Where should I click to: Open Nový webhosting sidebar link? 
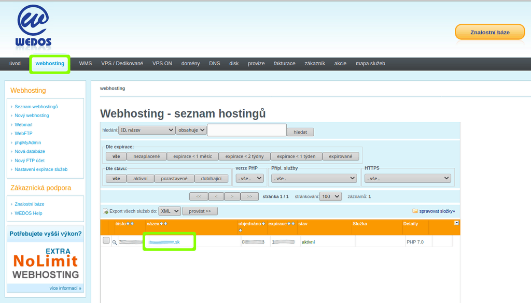[x=32, y=116]
